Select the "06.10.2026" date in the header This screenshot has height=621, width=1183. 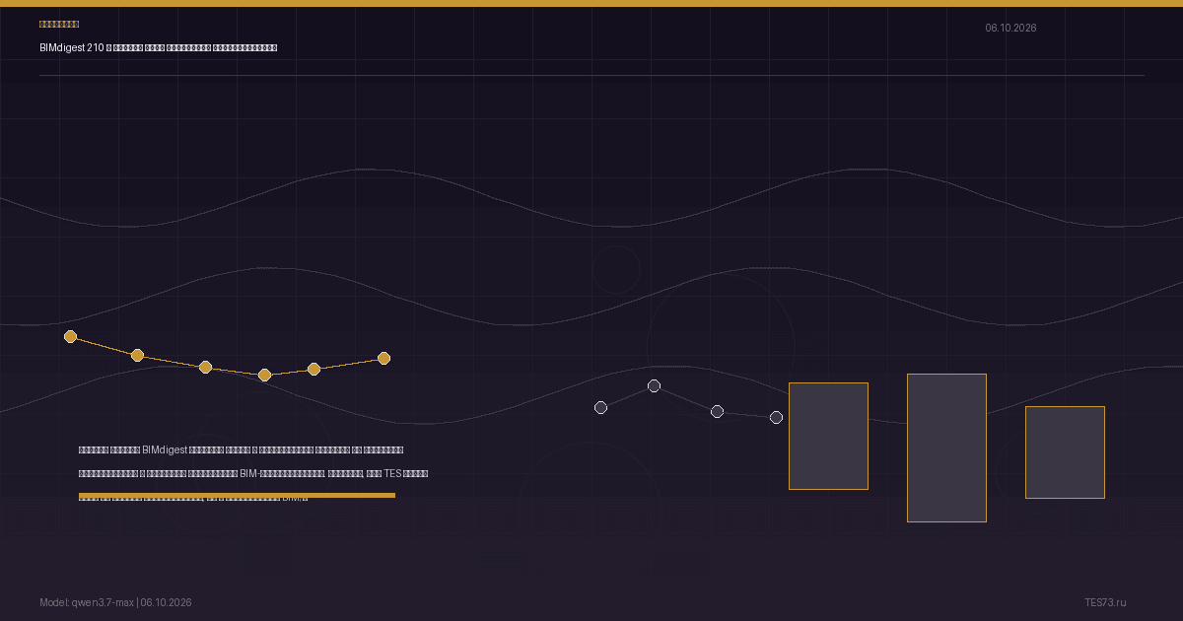1010,28
